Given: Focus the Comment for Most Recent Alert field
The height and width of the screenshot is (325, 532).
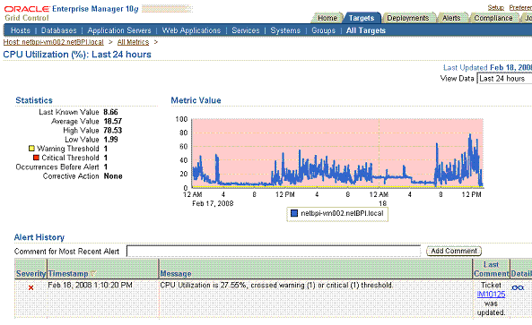Looking at the screenshot, I should [x=274, y=251].
